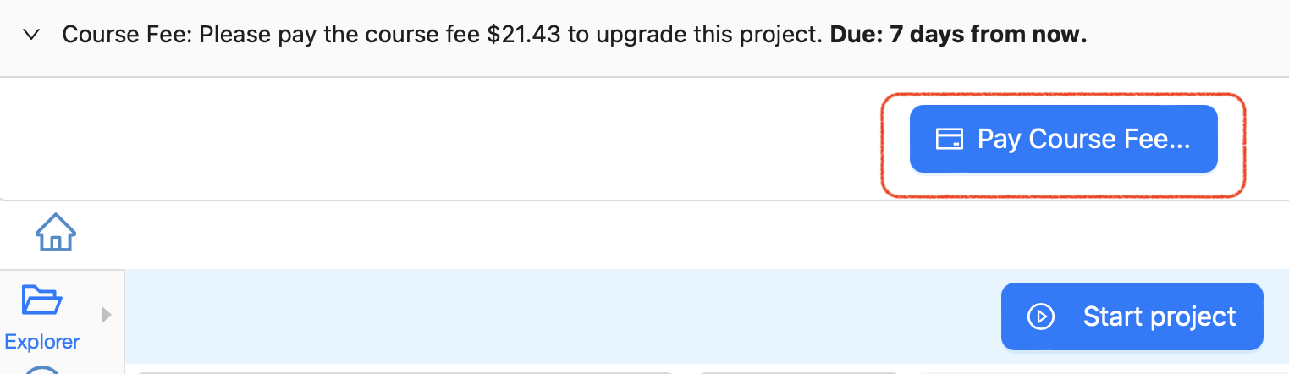Image resolution: width=1289 pixels, height=374 pixels.
Task: Click the 'Pay Course Fee...' label text
Action: pos(1083,139)
